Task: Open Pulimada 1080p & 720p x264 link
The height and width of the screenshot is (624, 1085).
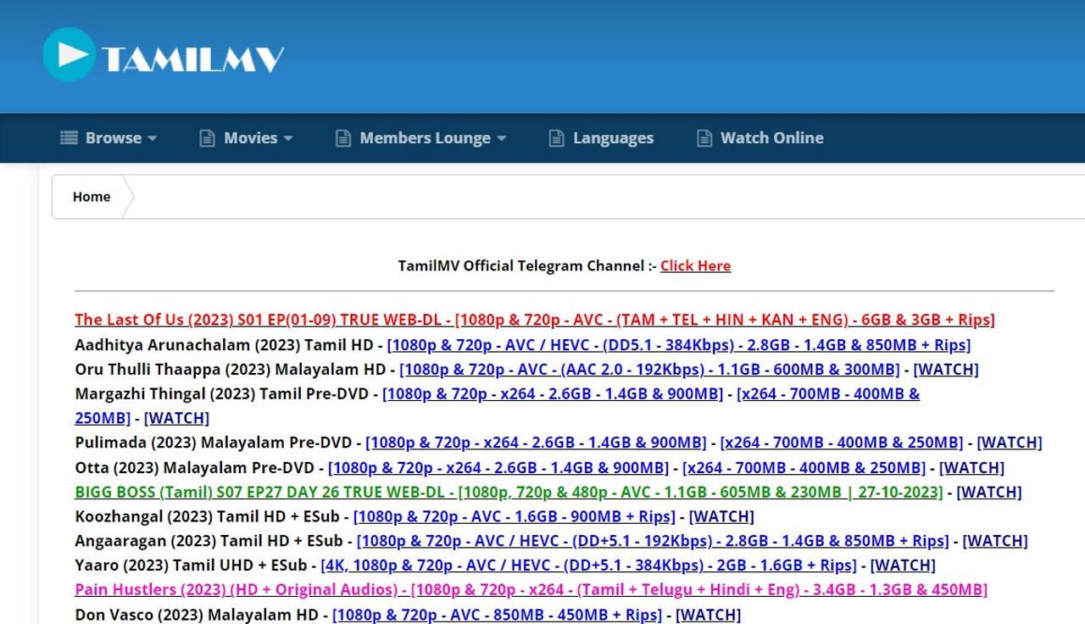Action: tap(536, 443)
